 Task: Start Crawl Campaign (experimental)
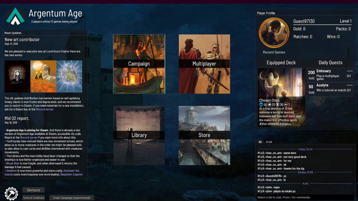click(71, 198)
